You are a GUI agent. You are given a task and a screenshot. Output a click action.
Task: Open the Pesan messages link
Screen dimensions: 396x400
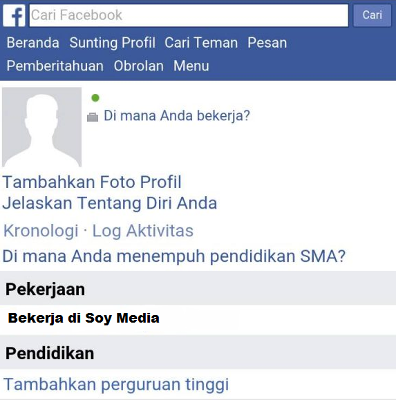267,43
